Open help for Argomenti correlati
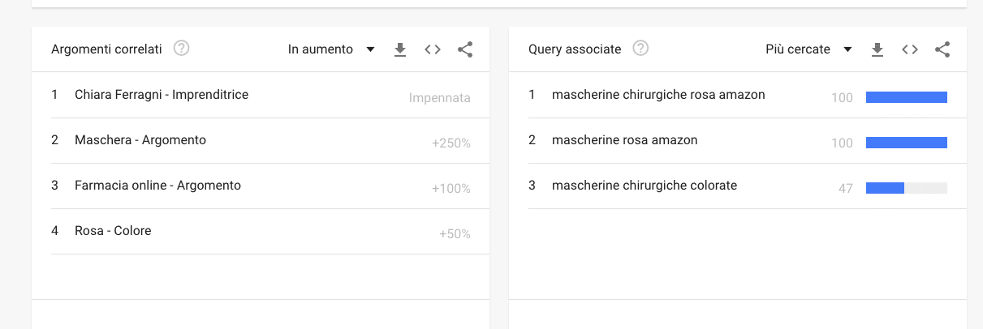 click(182, 49)
